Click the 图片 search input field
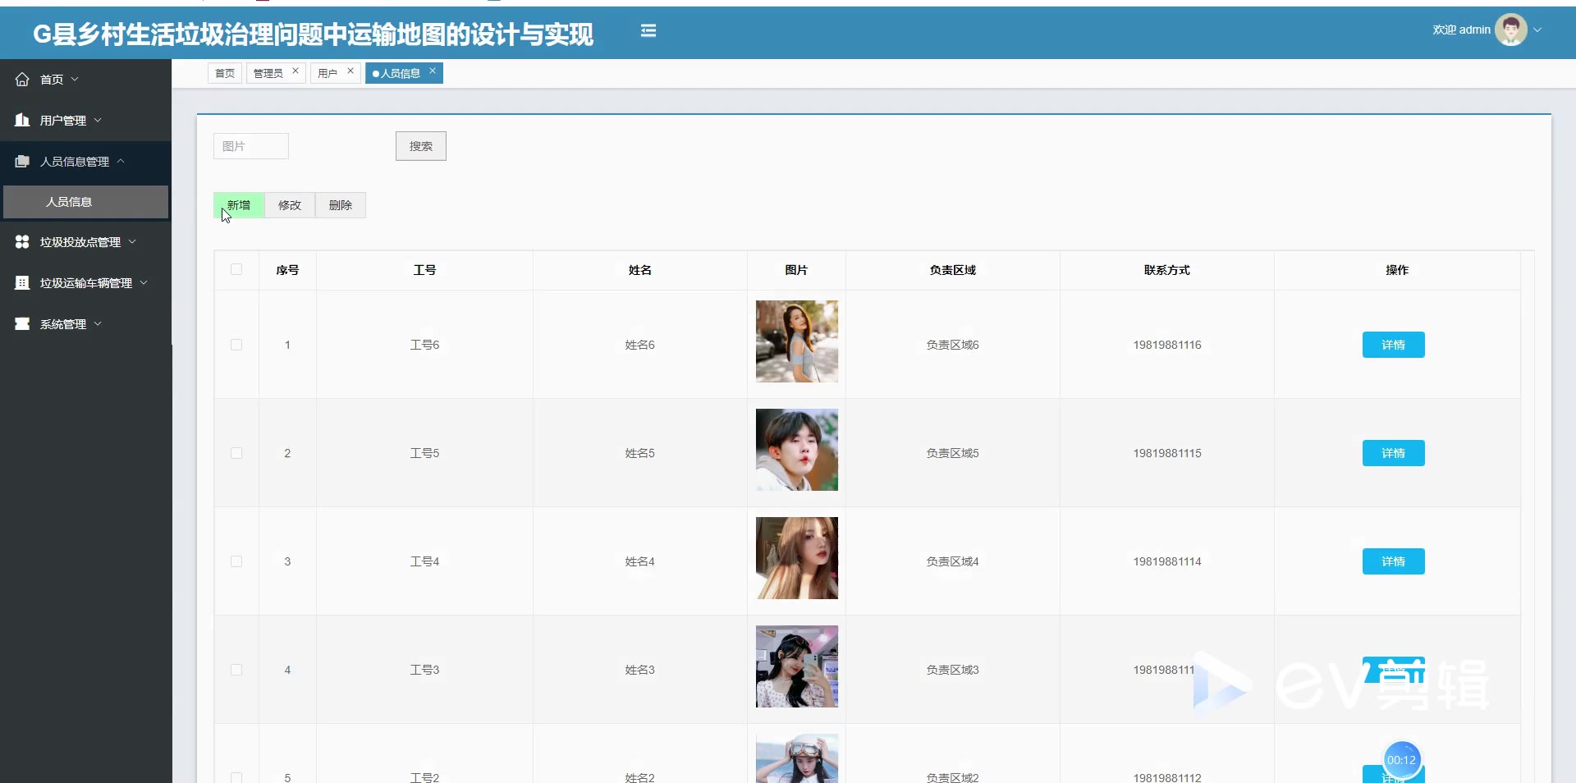The height and width of the screenshot is (783, 1576). click(x=251, y=146)
